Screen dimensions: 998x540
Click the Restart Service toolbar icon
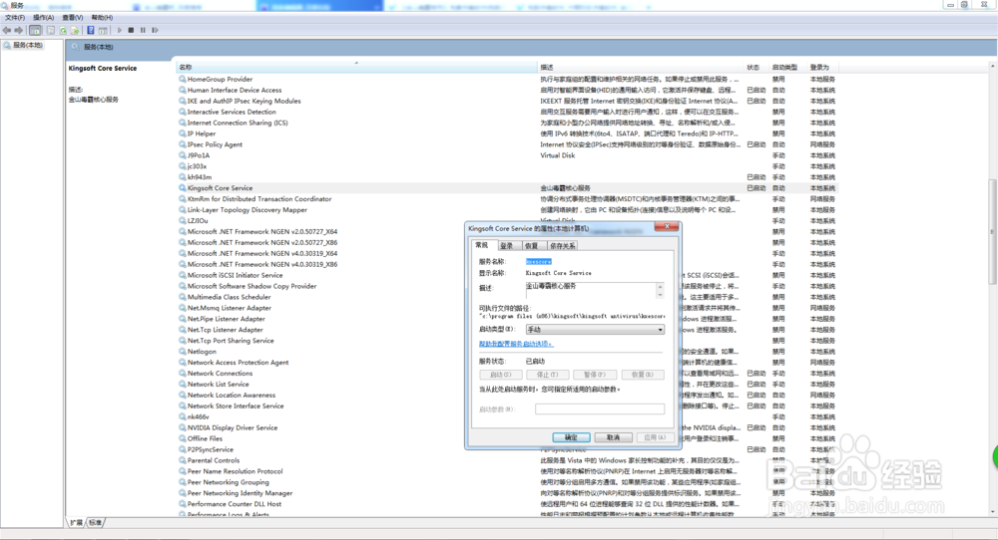pos(155,30)
